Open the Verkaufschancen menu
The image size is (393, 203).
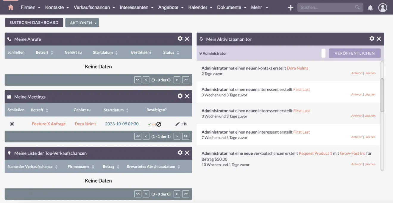tap(92, 7)
